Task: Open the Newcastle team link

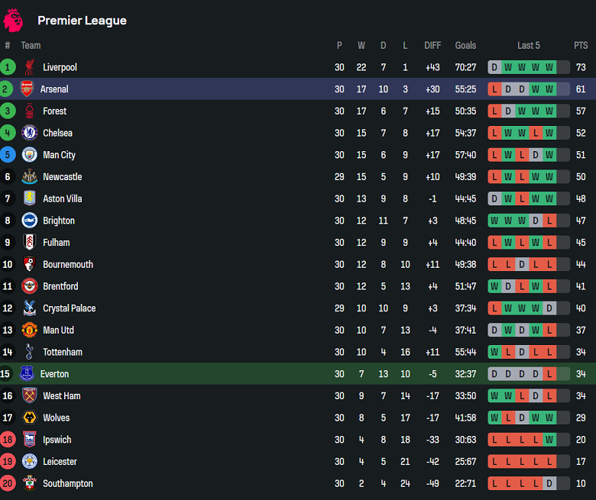Action: [x=62, y=177]
